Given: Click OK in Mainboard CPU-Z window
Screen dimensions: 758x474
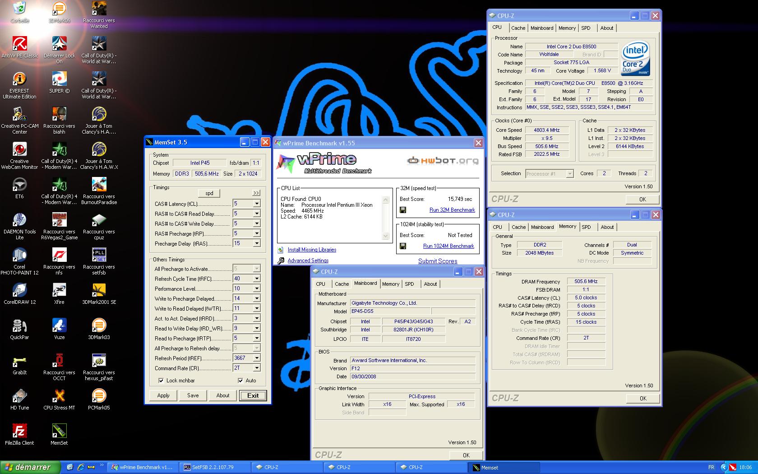Looking at the screenshot, I should click(466, 455).
